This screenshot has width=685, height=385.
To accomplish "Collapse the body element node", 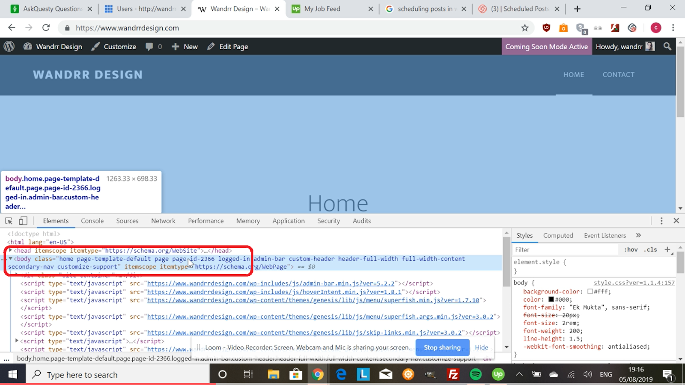I will pos(11,258).
